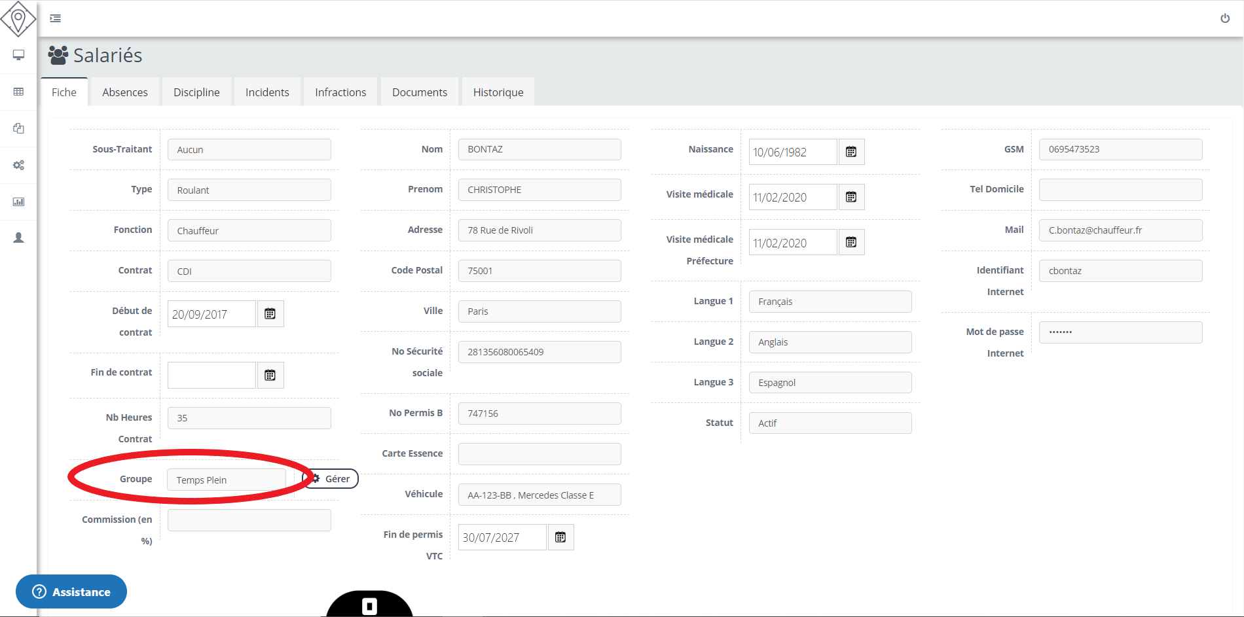
Task: Open the Type dropdown showing Roulant
Action: [249, 190]
